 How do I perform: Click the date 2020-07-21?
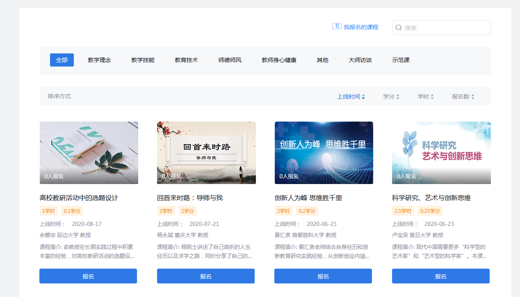204,224
